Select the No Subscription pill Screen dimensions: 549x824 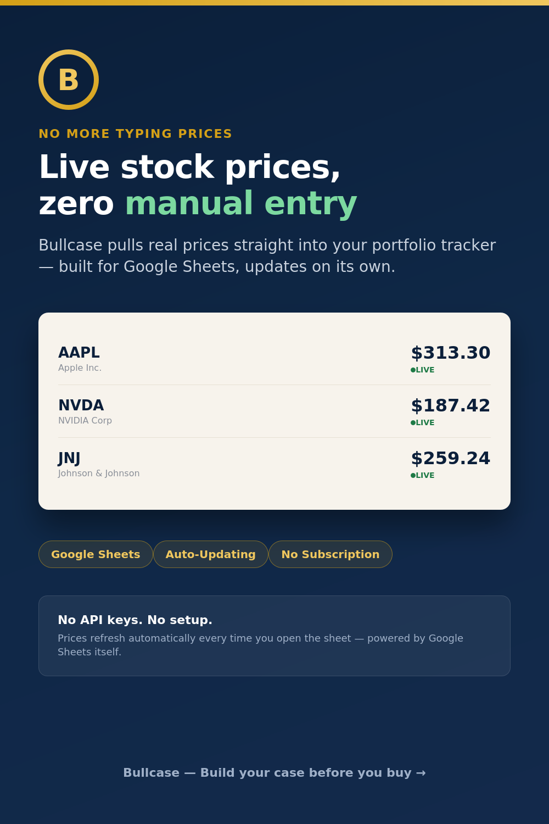pyautogui.click(x=330, y=554)
